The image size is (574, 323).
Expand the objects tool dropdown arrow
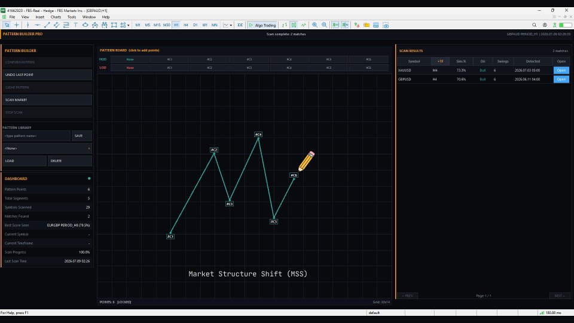coord(129,25)
